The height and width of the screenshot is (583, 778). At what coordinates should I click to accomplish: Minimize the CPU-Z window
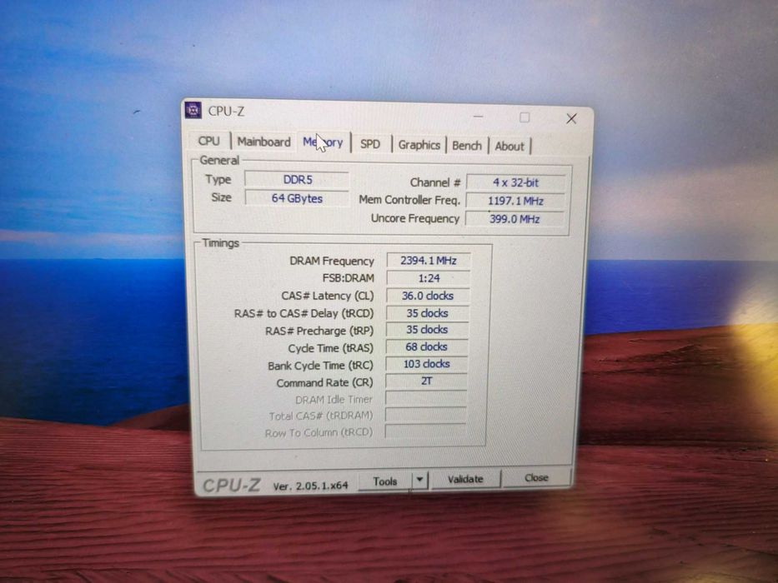[479, 116]
